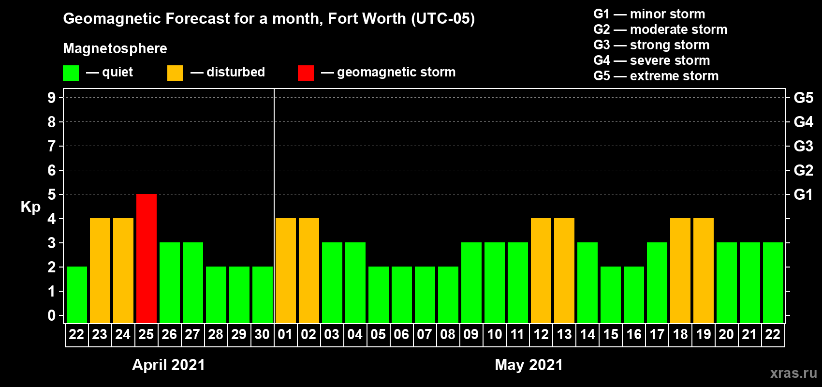Click the green quiet legend swatch
822x387 pixels.
pyautogui.click(x=71, y=73)
